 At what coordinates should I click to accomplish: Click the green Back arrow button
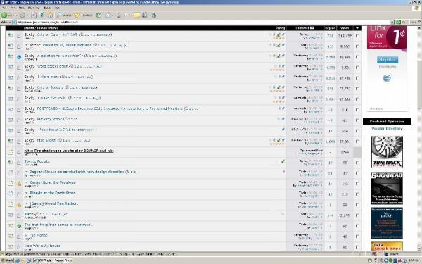pyautogui.click(x=4, y=15)
